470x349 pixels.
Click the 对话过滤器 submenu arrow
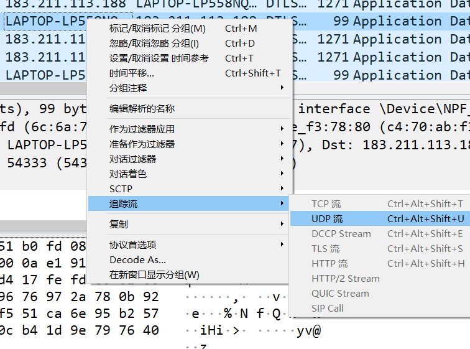tap(282, 158)
